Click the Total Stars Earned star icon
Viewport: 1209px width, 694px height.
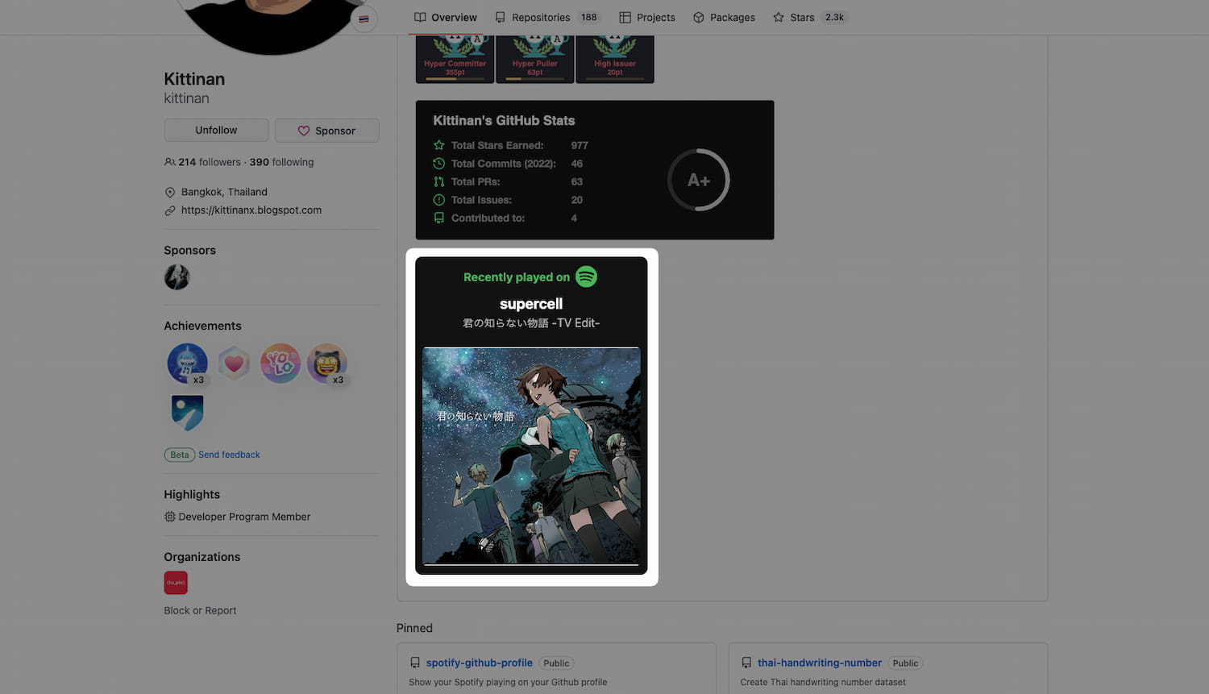pos(439,145)
